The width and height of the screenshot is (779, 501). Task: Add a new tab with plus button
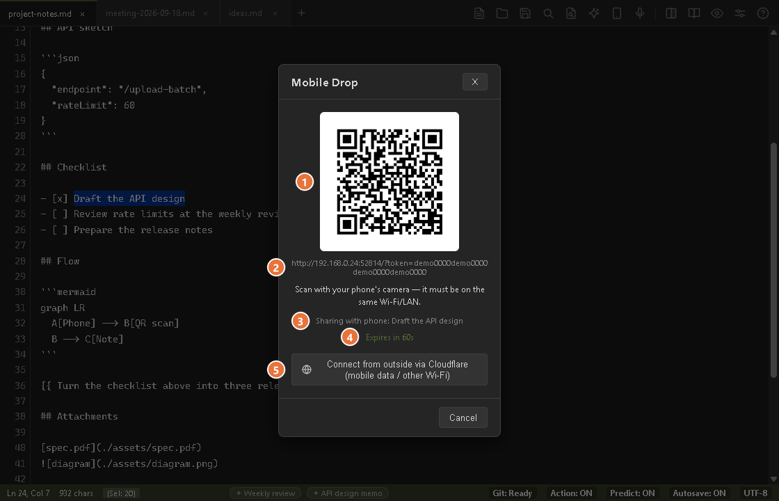coord(302,13)
